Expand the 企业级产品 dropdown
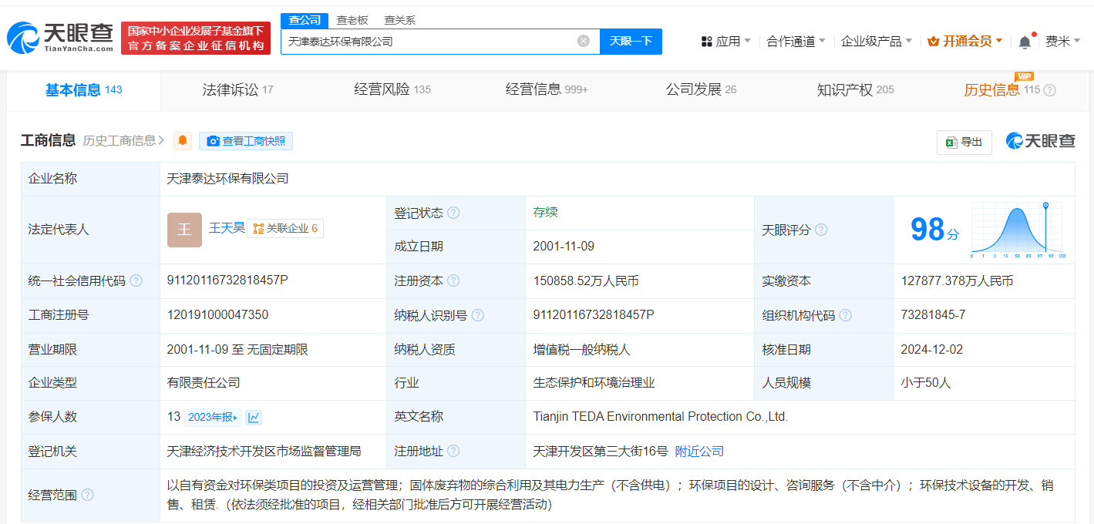 (x=876, y=42)
